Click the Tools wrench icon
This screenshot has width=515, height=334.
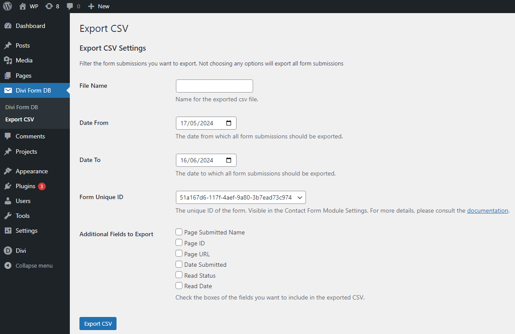coord(8,216)
